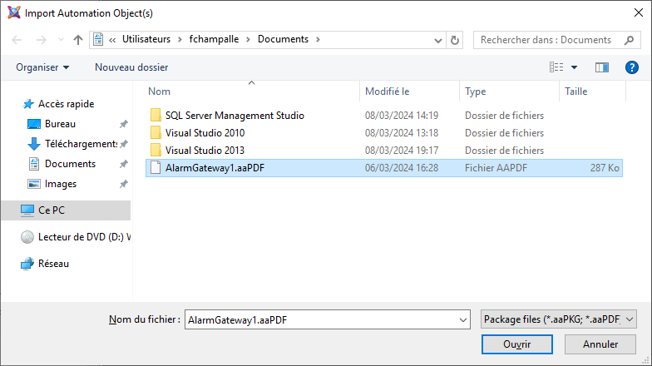The image size is (652, 366).
Task: Expand the address bar history dropdown
Action: (x=437, y=40)
